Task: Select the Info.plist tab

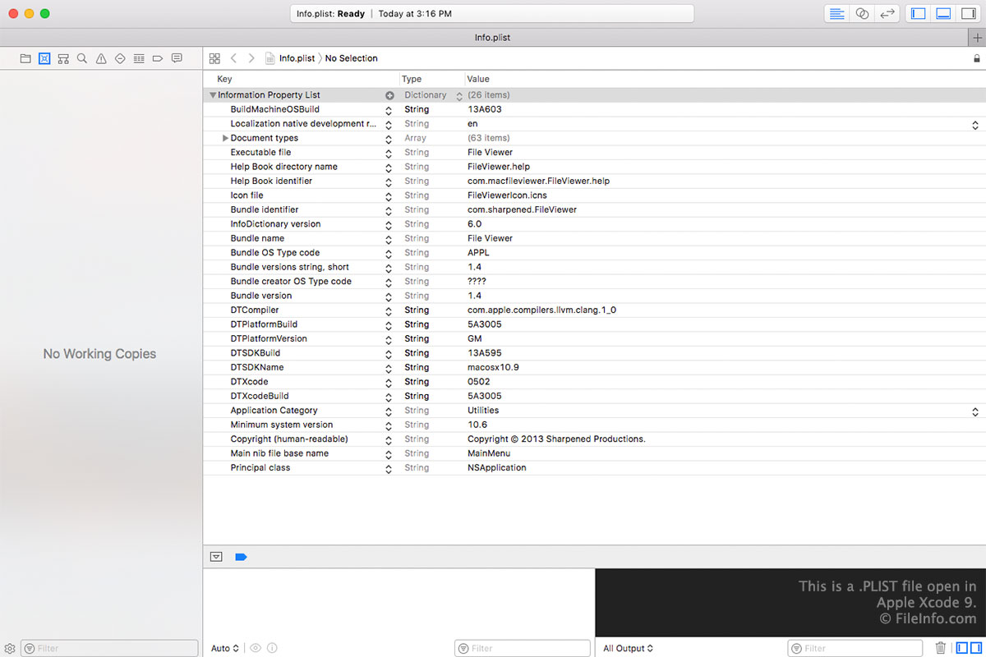Action: coord(492,38)
